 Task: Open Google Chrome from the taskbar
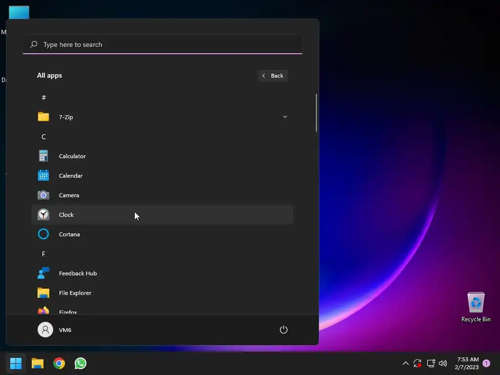coord(59,363)
